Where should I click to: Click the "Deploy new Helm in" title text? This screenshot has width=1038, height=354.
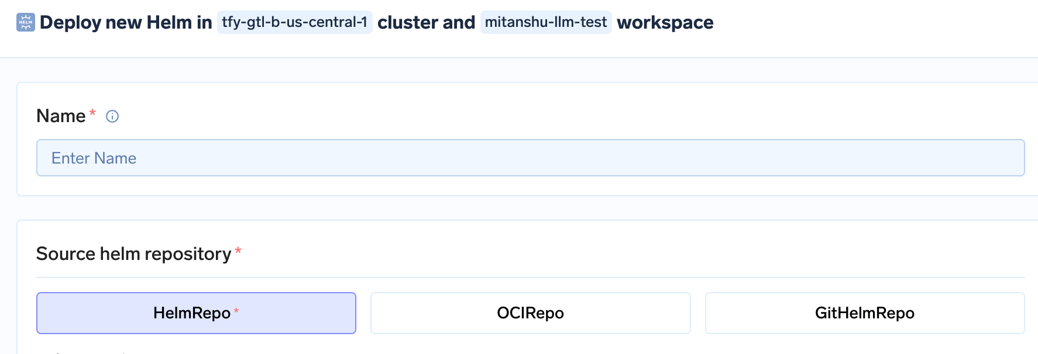click(126, 22)
